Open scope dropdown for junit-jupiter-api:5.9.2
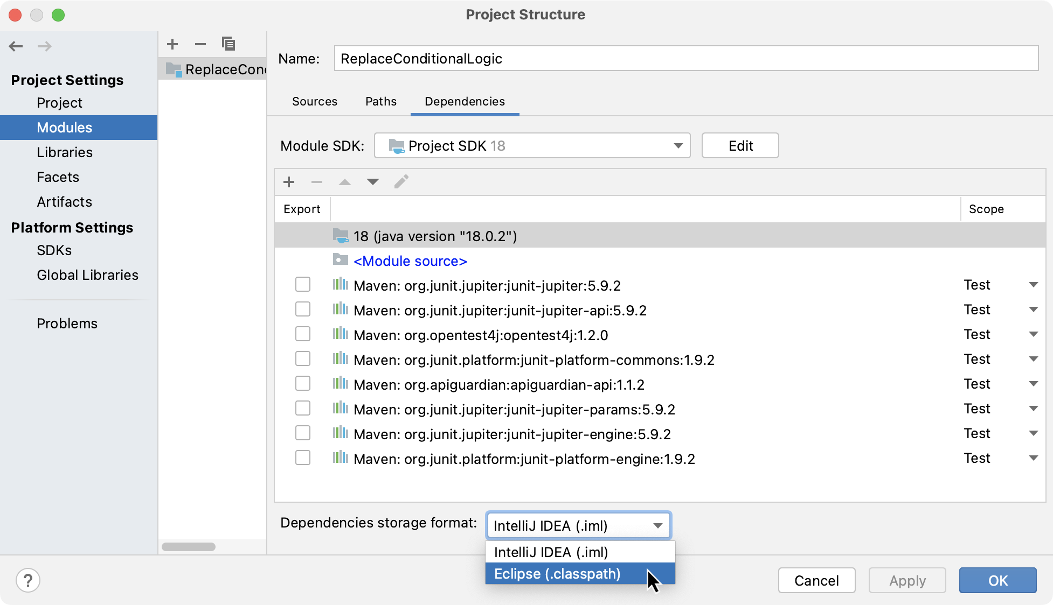 point(1033,309)
